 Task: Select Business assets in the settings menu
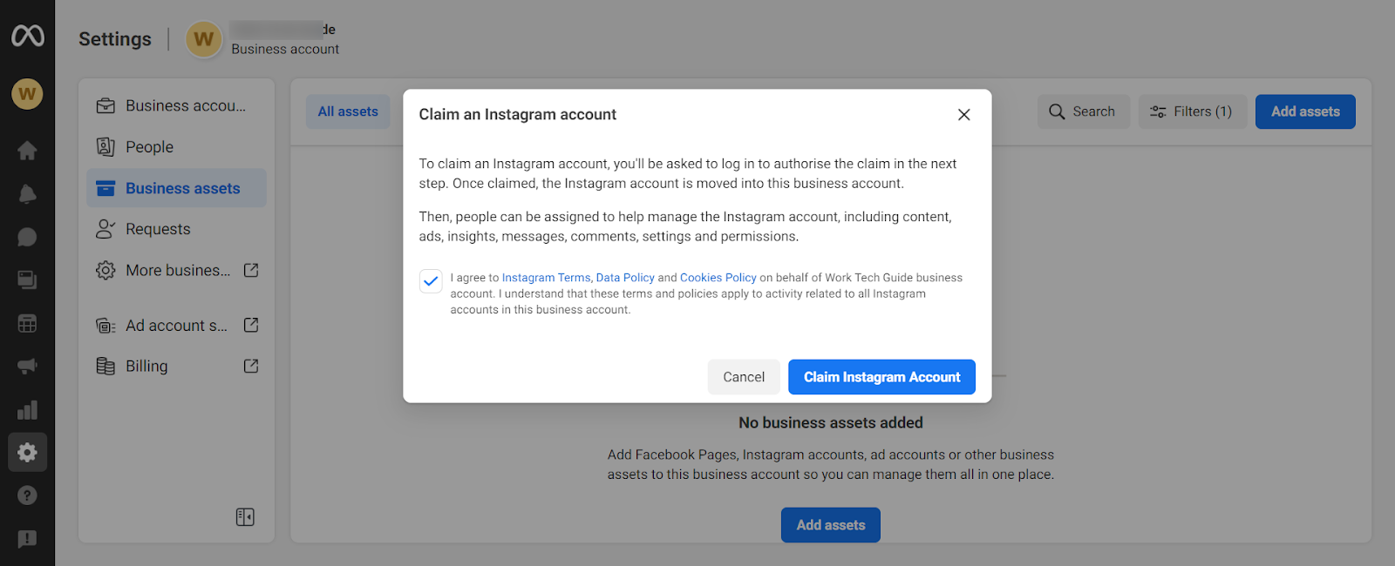click(176, 188)
